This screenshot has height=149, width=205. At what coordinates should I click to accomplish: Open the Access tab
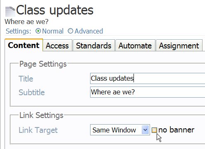57,46
